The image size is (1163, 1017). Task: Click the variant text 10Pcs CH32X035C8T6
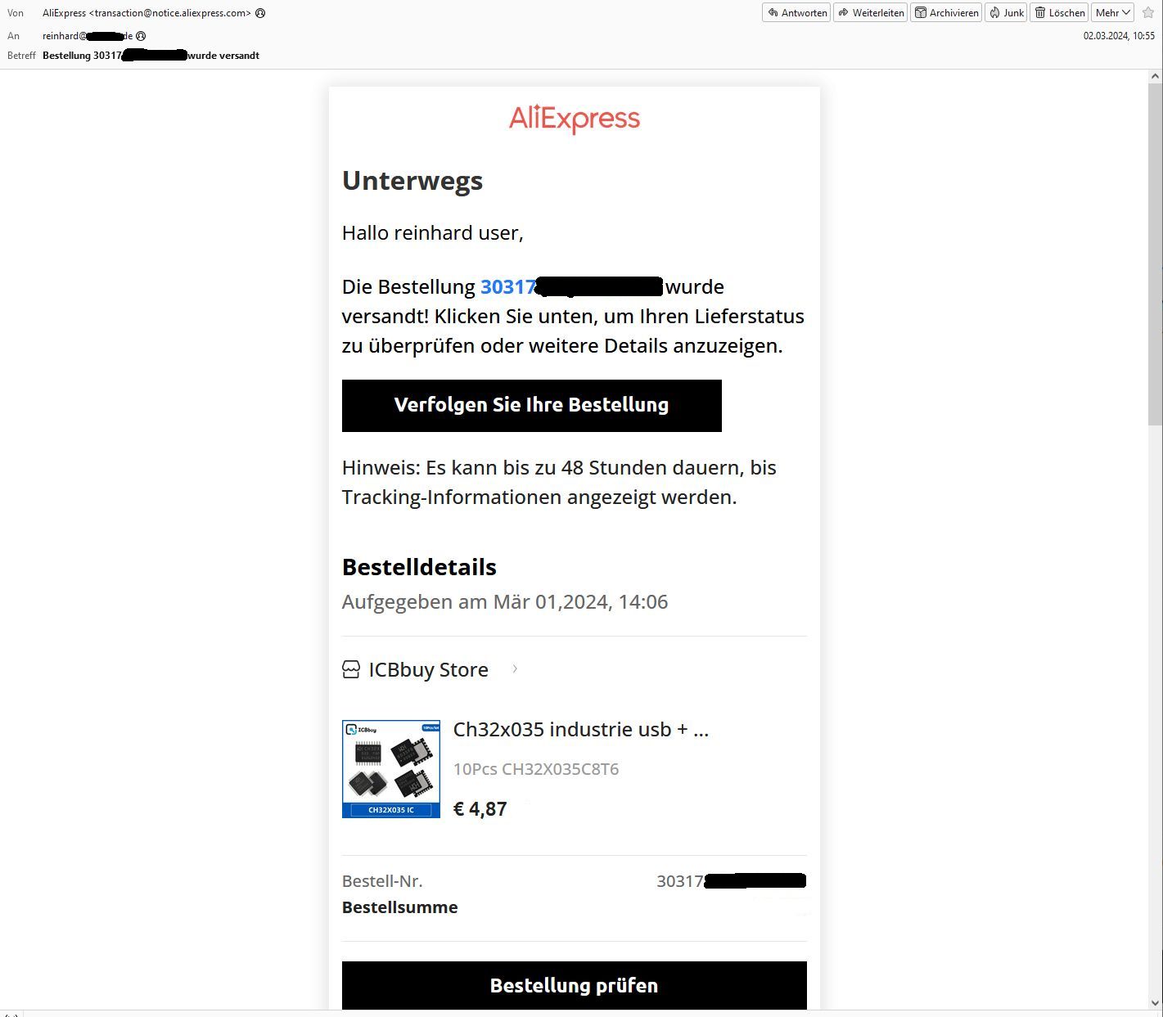tap(536, 769)
